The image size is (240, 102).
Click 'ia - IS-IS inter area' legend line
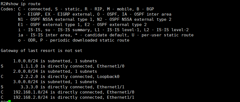click(106, 35)
